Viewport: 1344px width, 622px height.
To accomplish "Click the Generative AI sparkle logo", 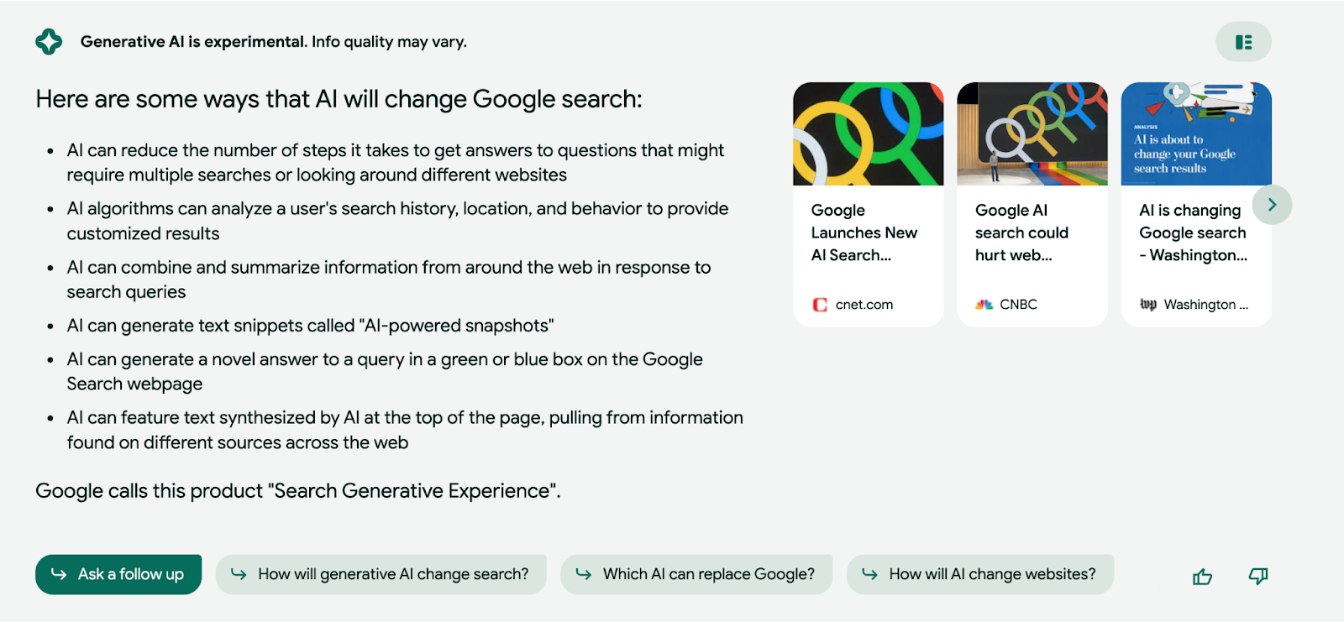I will click(x=49, y=41).
